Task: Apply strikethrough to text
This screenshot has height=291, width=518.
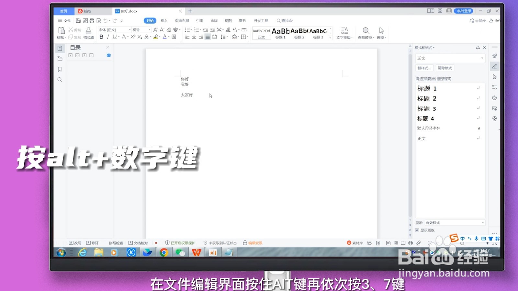Action: tap(124, 37)
